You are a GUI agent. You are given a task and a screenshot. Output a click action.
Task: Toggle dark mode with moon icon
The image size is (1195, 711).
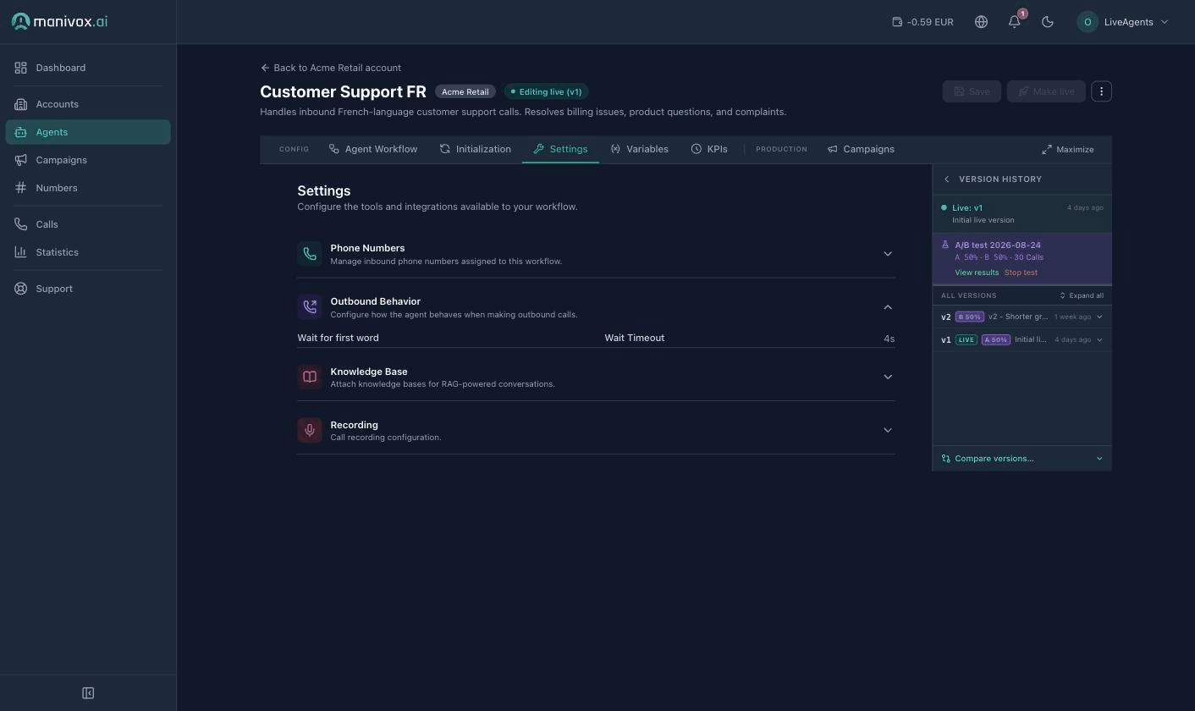coord(1048,22)
